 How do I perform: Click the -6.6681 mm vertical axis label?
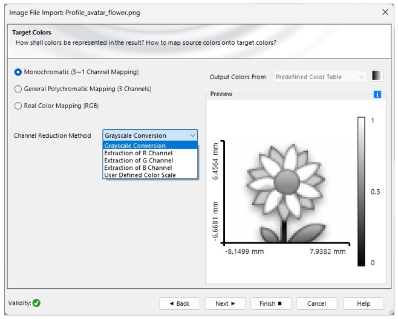point(215,221)
